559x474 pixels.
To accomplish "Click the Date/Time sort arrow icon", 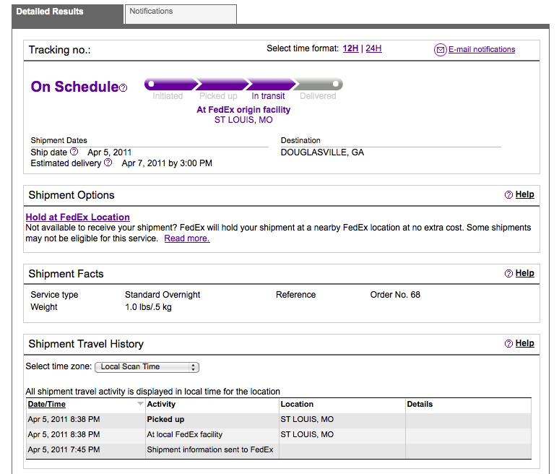I will click(x=140, y=405).
